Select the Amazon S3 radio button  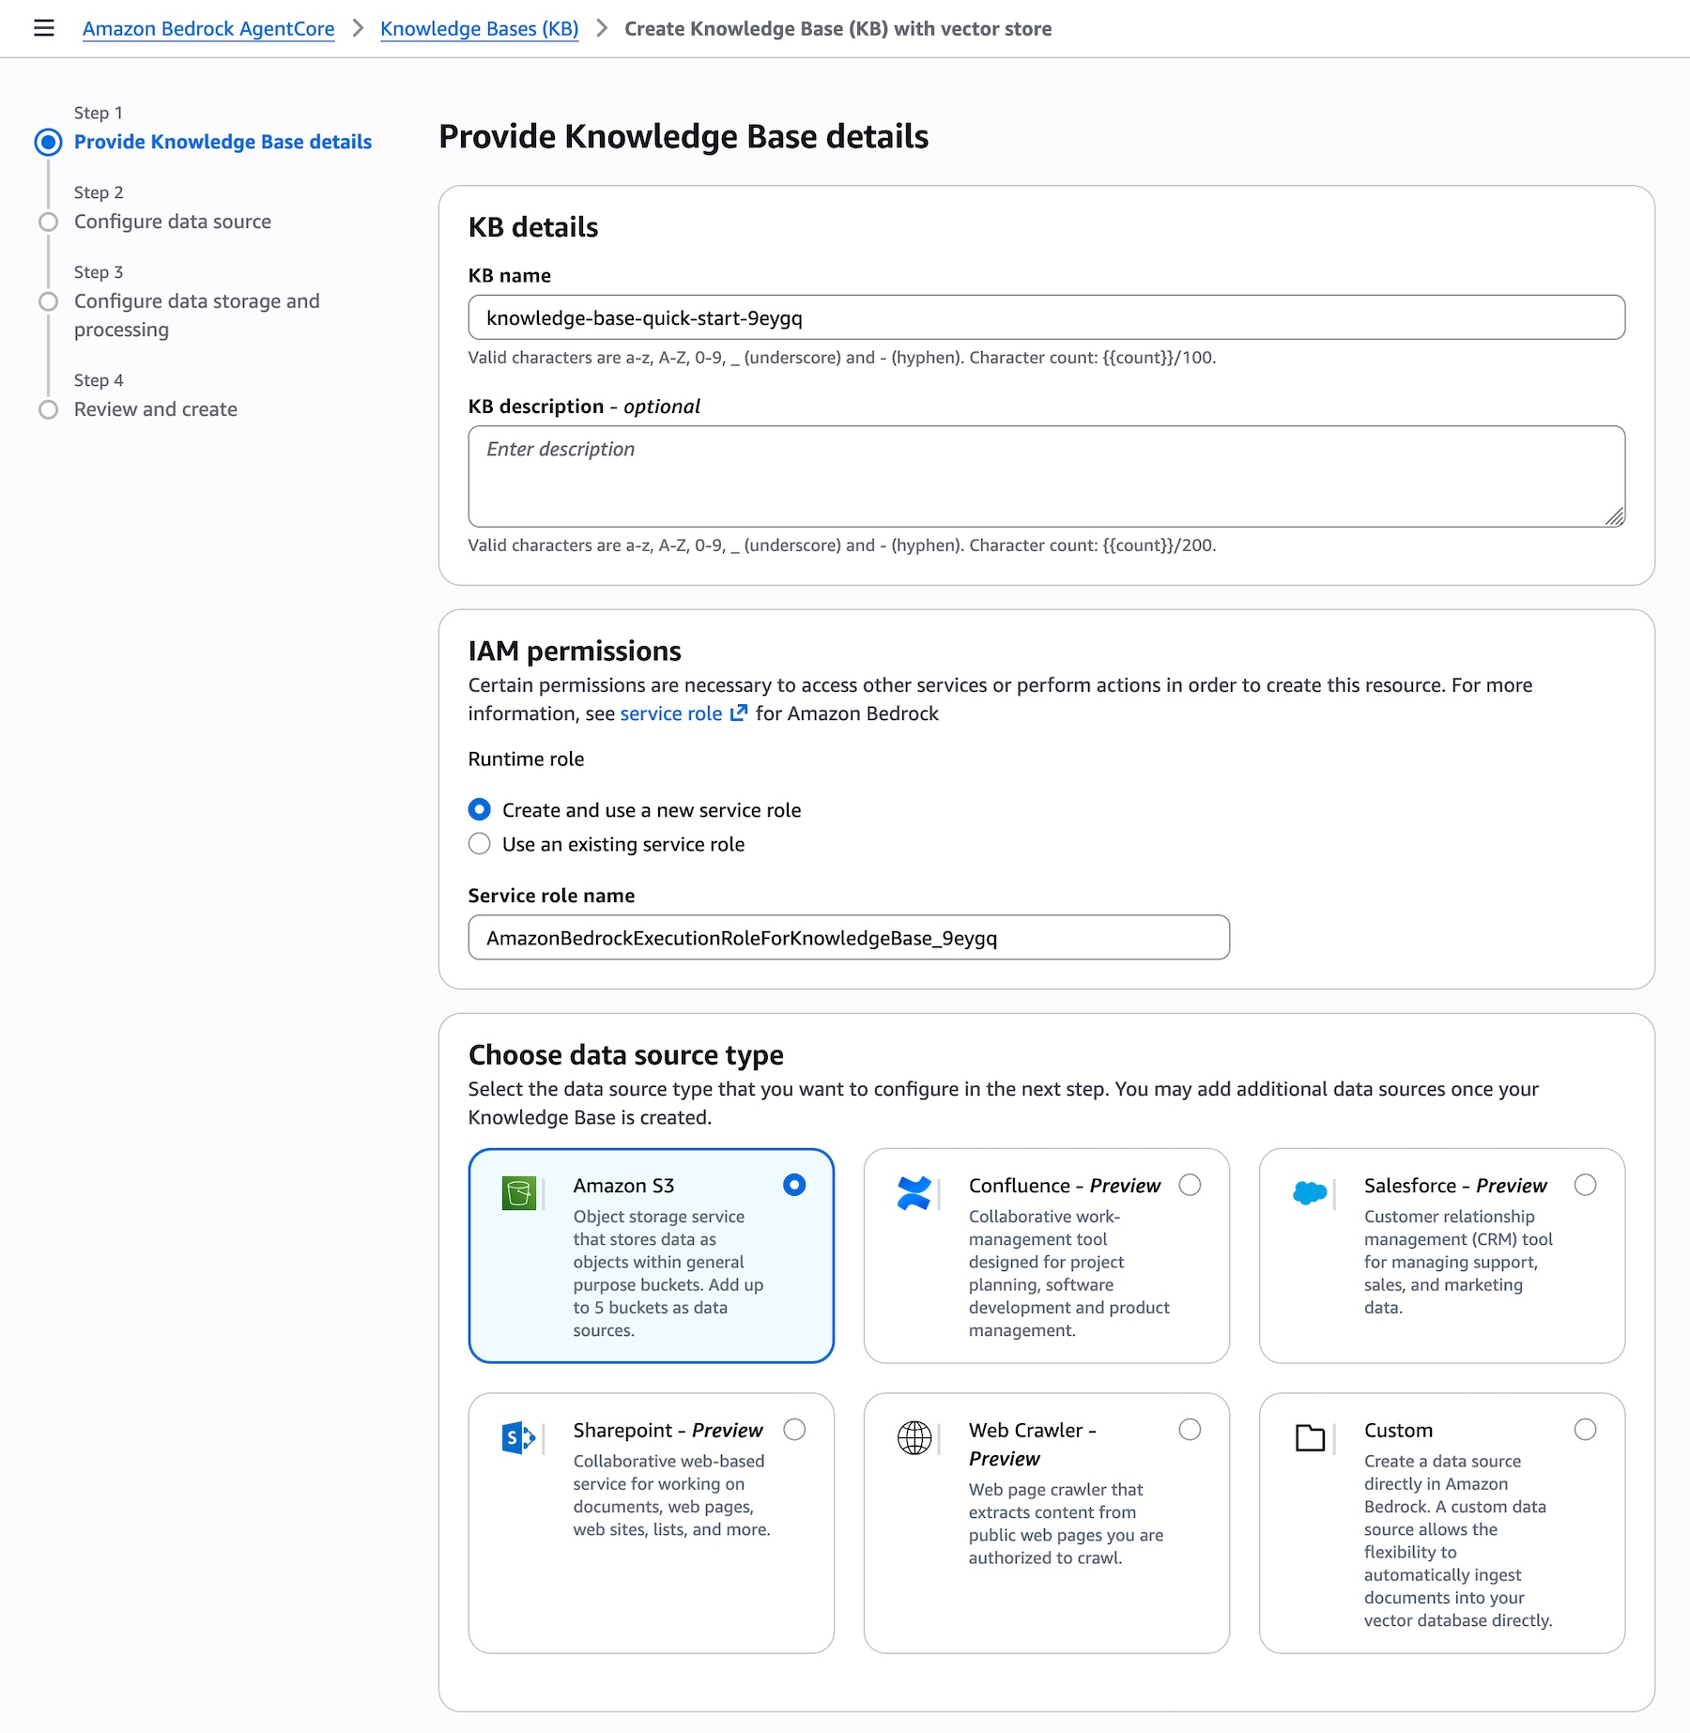[x=794, y=1185]
